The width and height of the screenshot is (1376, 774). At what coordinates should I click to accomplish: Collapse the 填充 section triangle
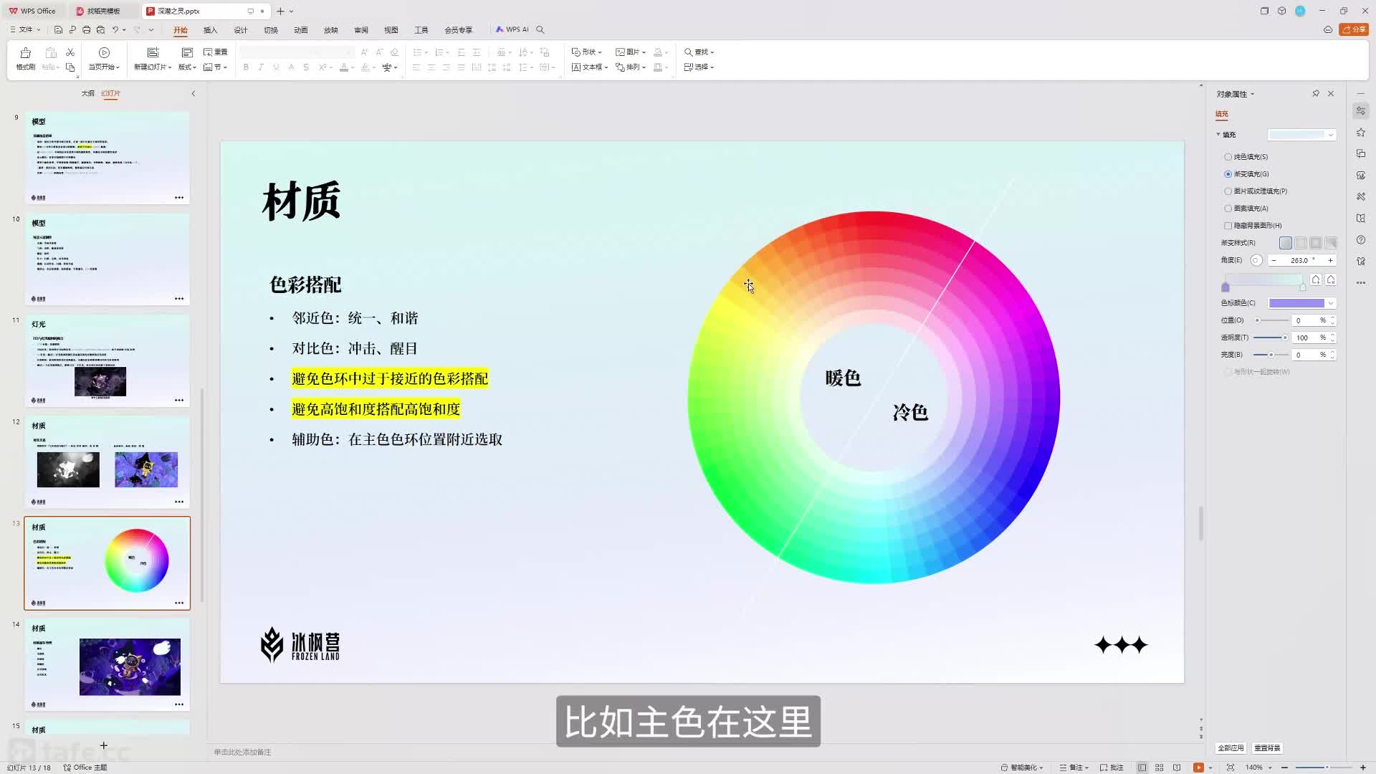(x=1218, y=135)
